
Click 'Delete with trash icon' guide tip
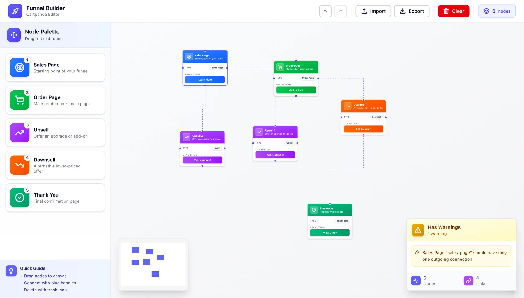[x=45, y=290]
